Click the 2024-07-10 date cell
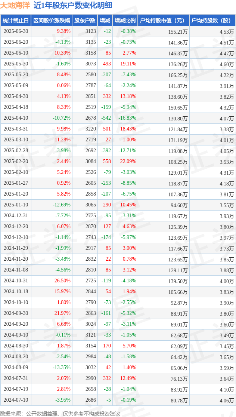This screenshot has height=417, width=236. (x=16, y=399)
